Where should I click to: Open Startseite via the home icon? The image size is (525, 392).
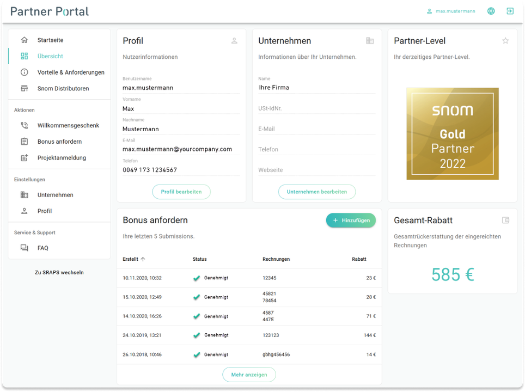click(25, 40)
